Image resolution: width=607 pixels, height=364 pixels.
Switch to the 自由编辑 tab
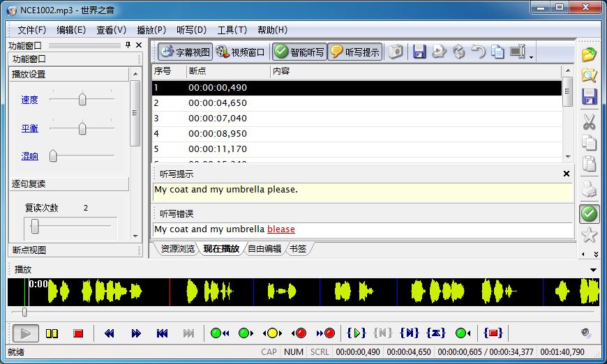264,249
